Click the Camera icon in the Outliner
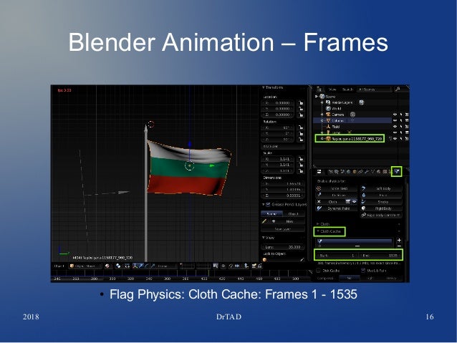The width and height of the screenshot is (457, 343). coord(328,115)
